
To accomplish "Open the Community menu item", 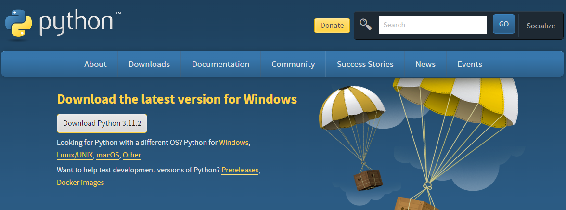I will pyautogui.click(x=293, y=64).
